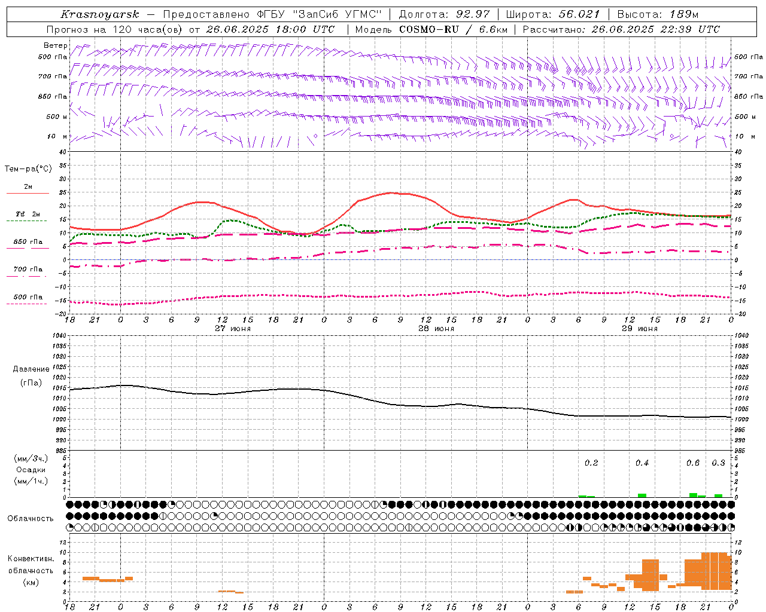Click the (мм/3ч.) precipitation unit label

click(x=31, y=459)
